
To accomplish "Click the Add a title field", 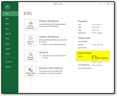I will point(96,27).
